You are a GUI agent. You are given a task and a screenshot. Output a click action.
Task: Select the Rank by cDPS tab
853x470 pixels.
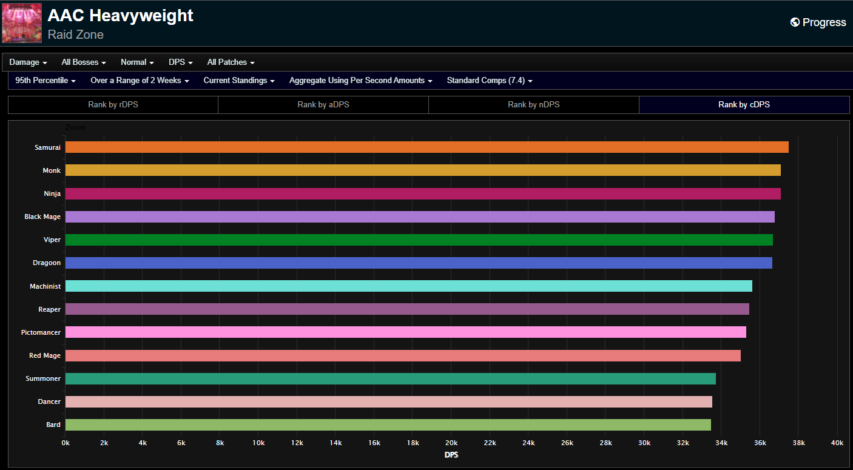click(744, 105)
